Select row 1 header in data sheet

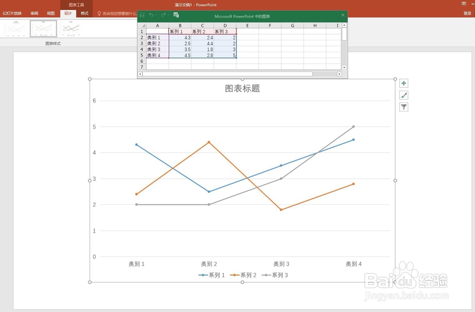click(x=142, y=31)
